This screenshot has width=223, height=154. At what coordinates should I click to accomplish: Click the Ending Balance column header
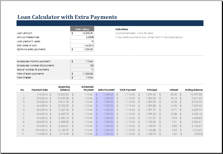click(x=194, y=90)
